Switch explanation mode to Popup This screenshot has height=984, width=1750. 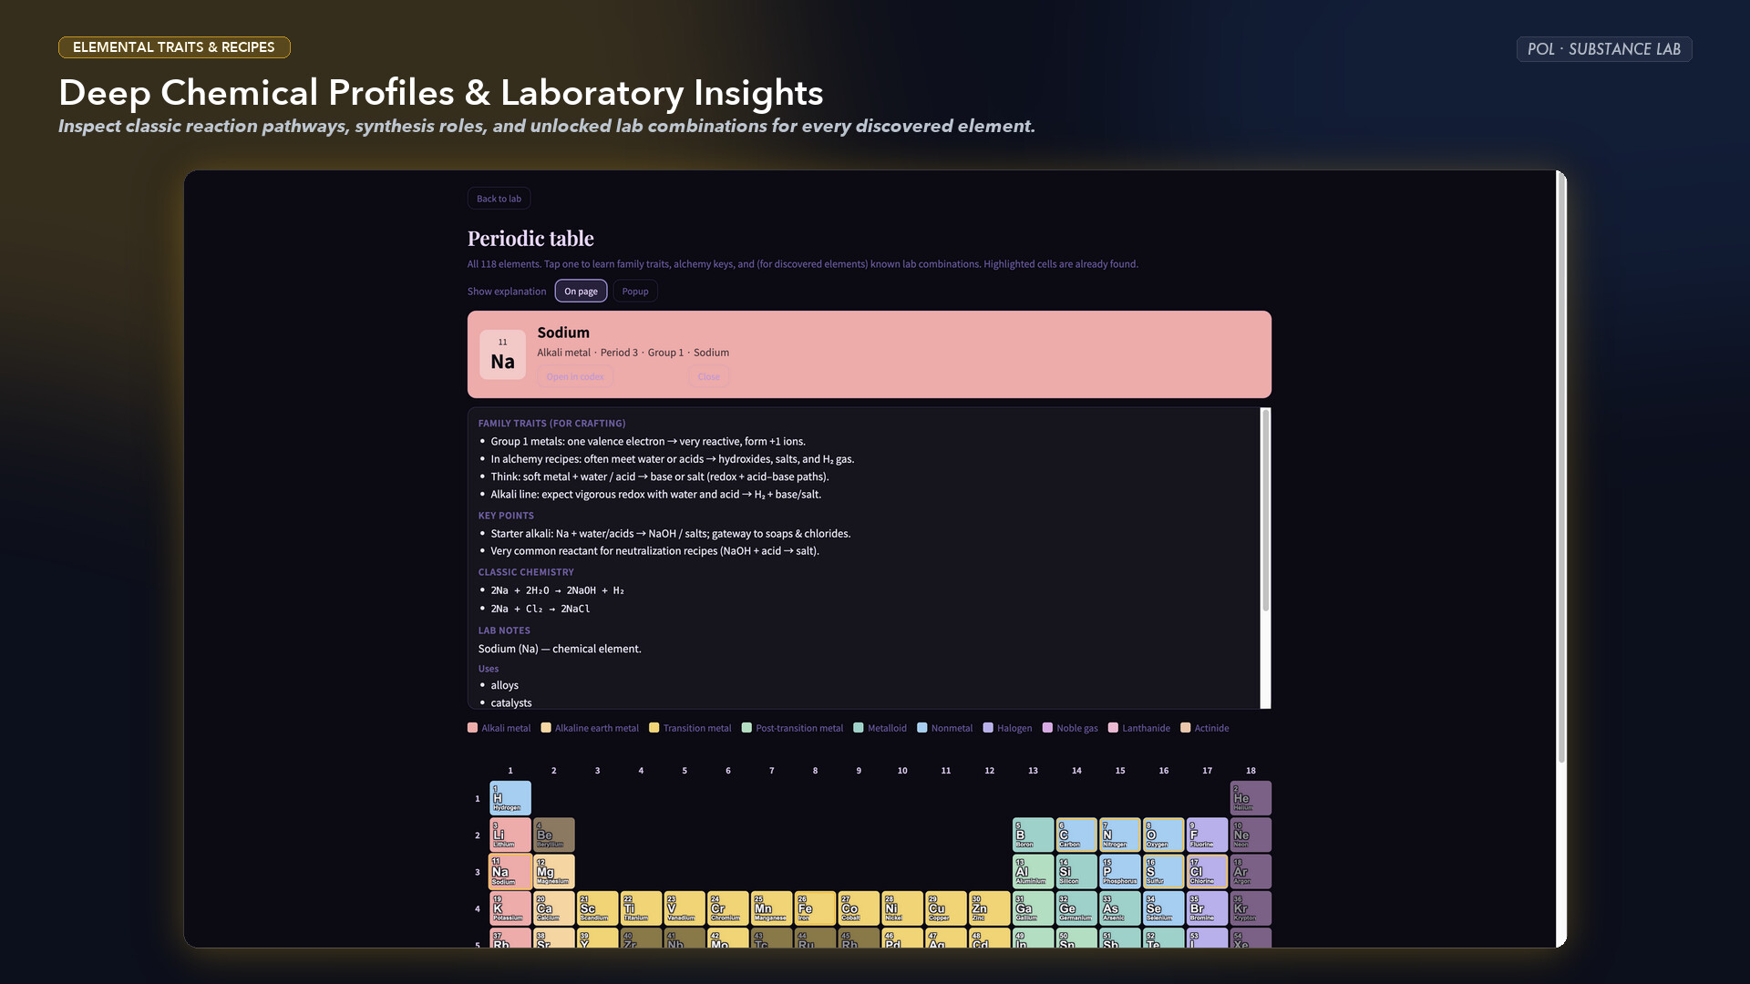[x=635, y=291]
